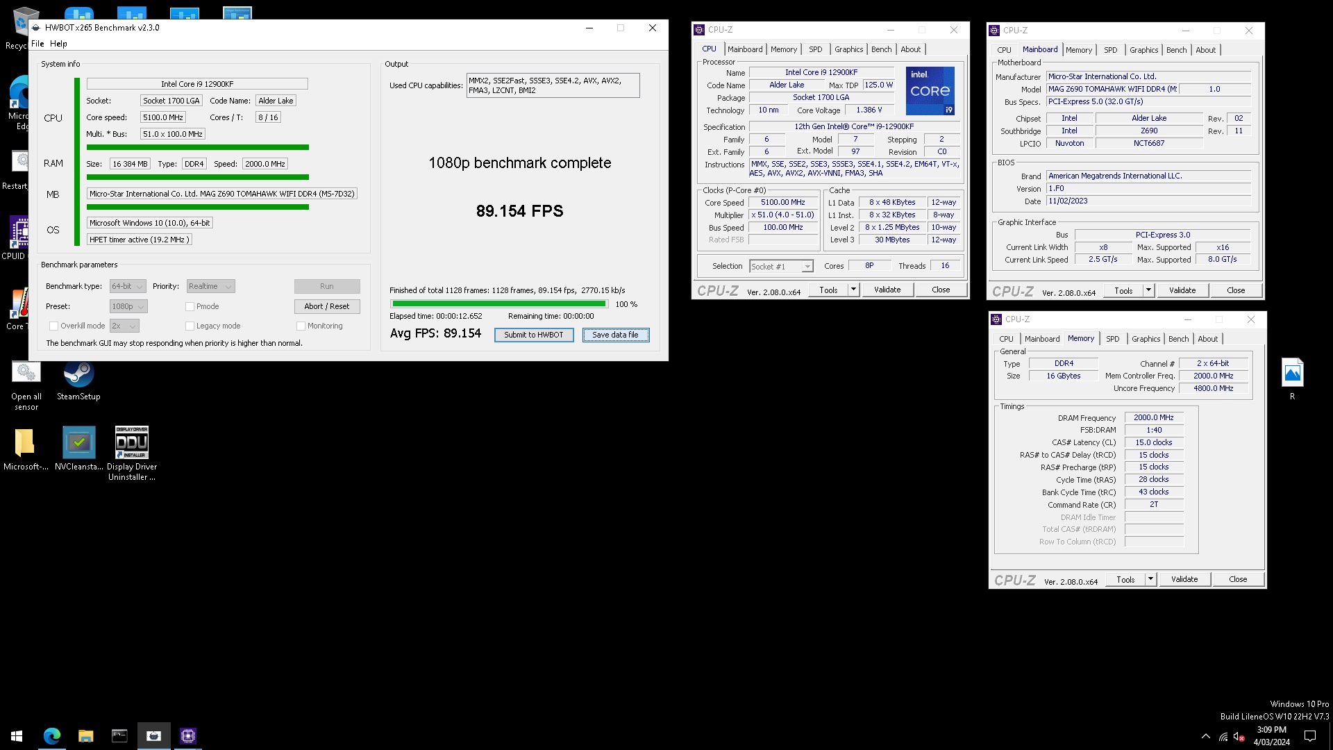Open the Socket #1 selection dropdown in CPU-Z
This screenshot has width=1333, height=750.
781,267
